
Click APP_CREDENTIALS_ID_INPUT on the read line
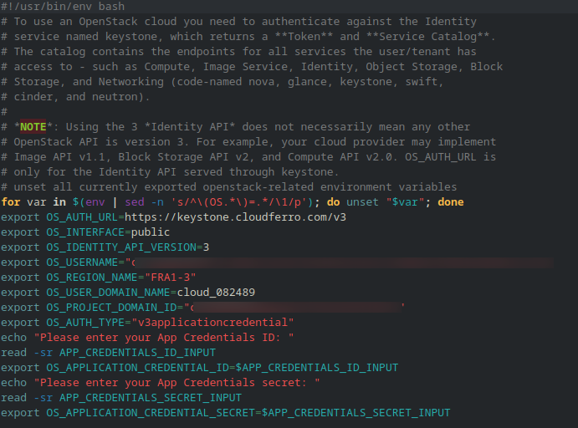137,353
